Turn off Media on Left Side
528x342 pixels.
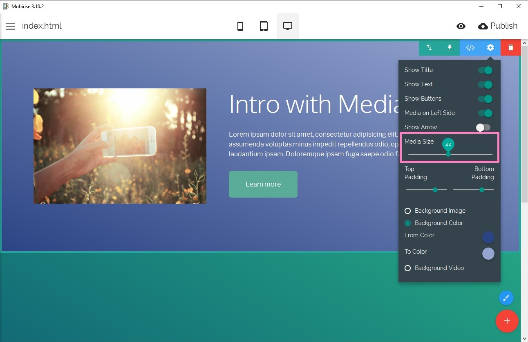point(485,113)
